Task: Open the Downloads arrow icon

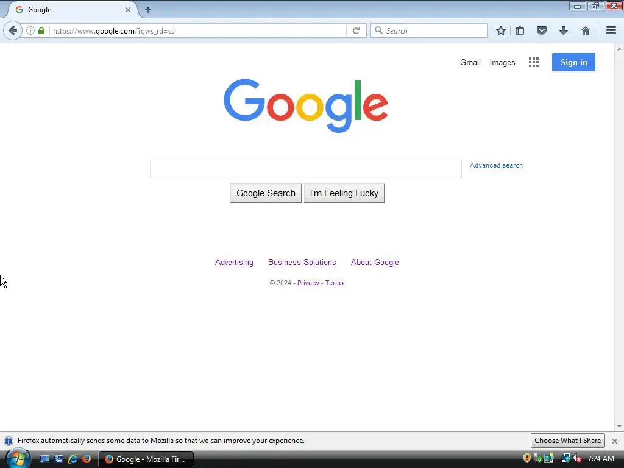Action: coord(564,30)
